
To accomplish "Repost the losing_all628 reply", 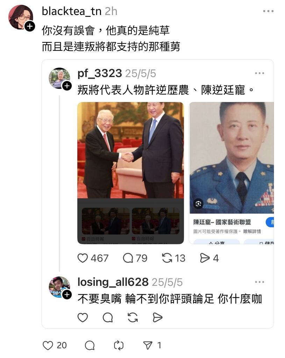I will pos(133,317).
